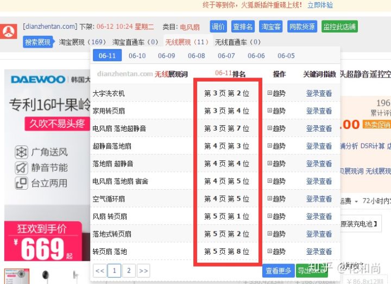
Task: Switch to 无线直通车 (0) tab
Action: (x=238, y=42)
